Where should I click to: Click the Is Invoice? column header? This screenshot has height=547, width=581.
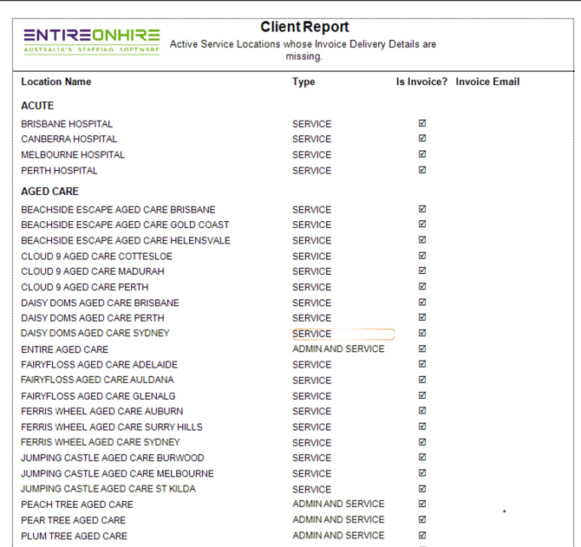421,81
